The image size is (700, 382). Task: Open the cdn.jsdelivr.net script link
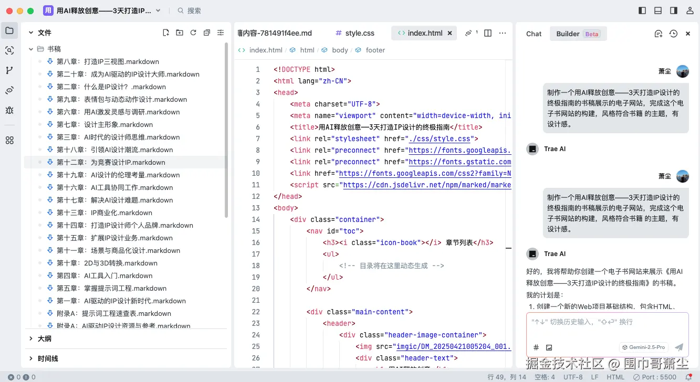coord(427,185)
